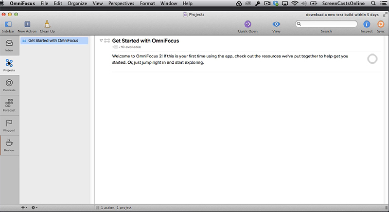This screenshot has height=212, width=389.
Task: Show the Flagged perspective
Action: [x=9, y=124]
